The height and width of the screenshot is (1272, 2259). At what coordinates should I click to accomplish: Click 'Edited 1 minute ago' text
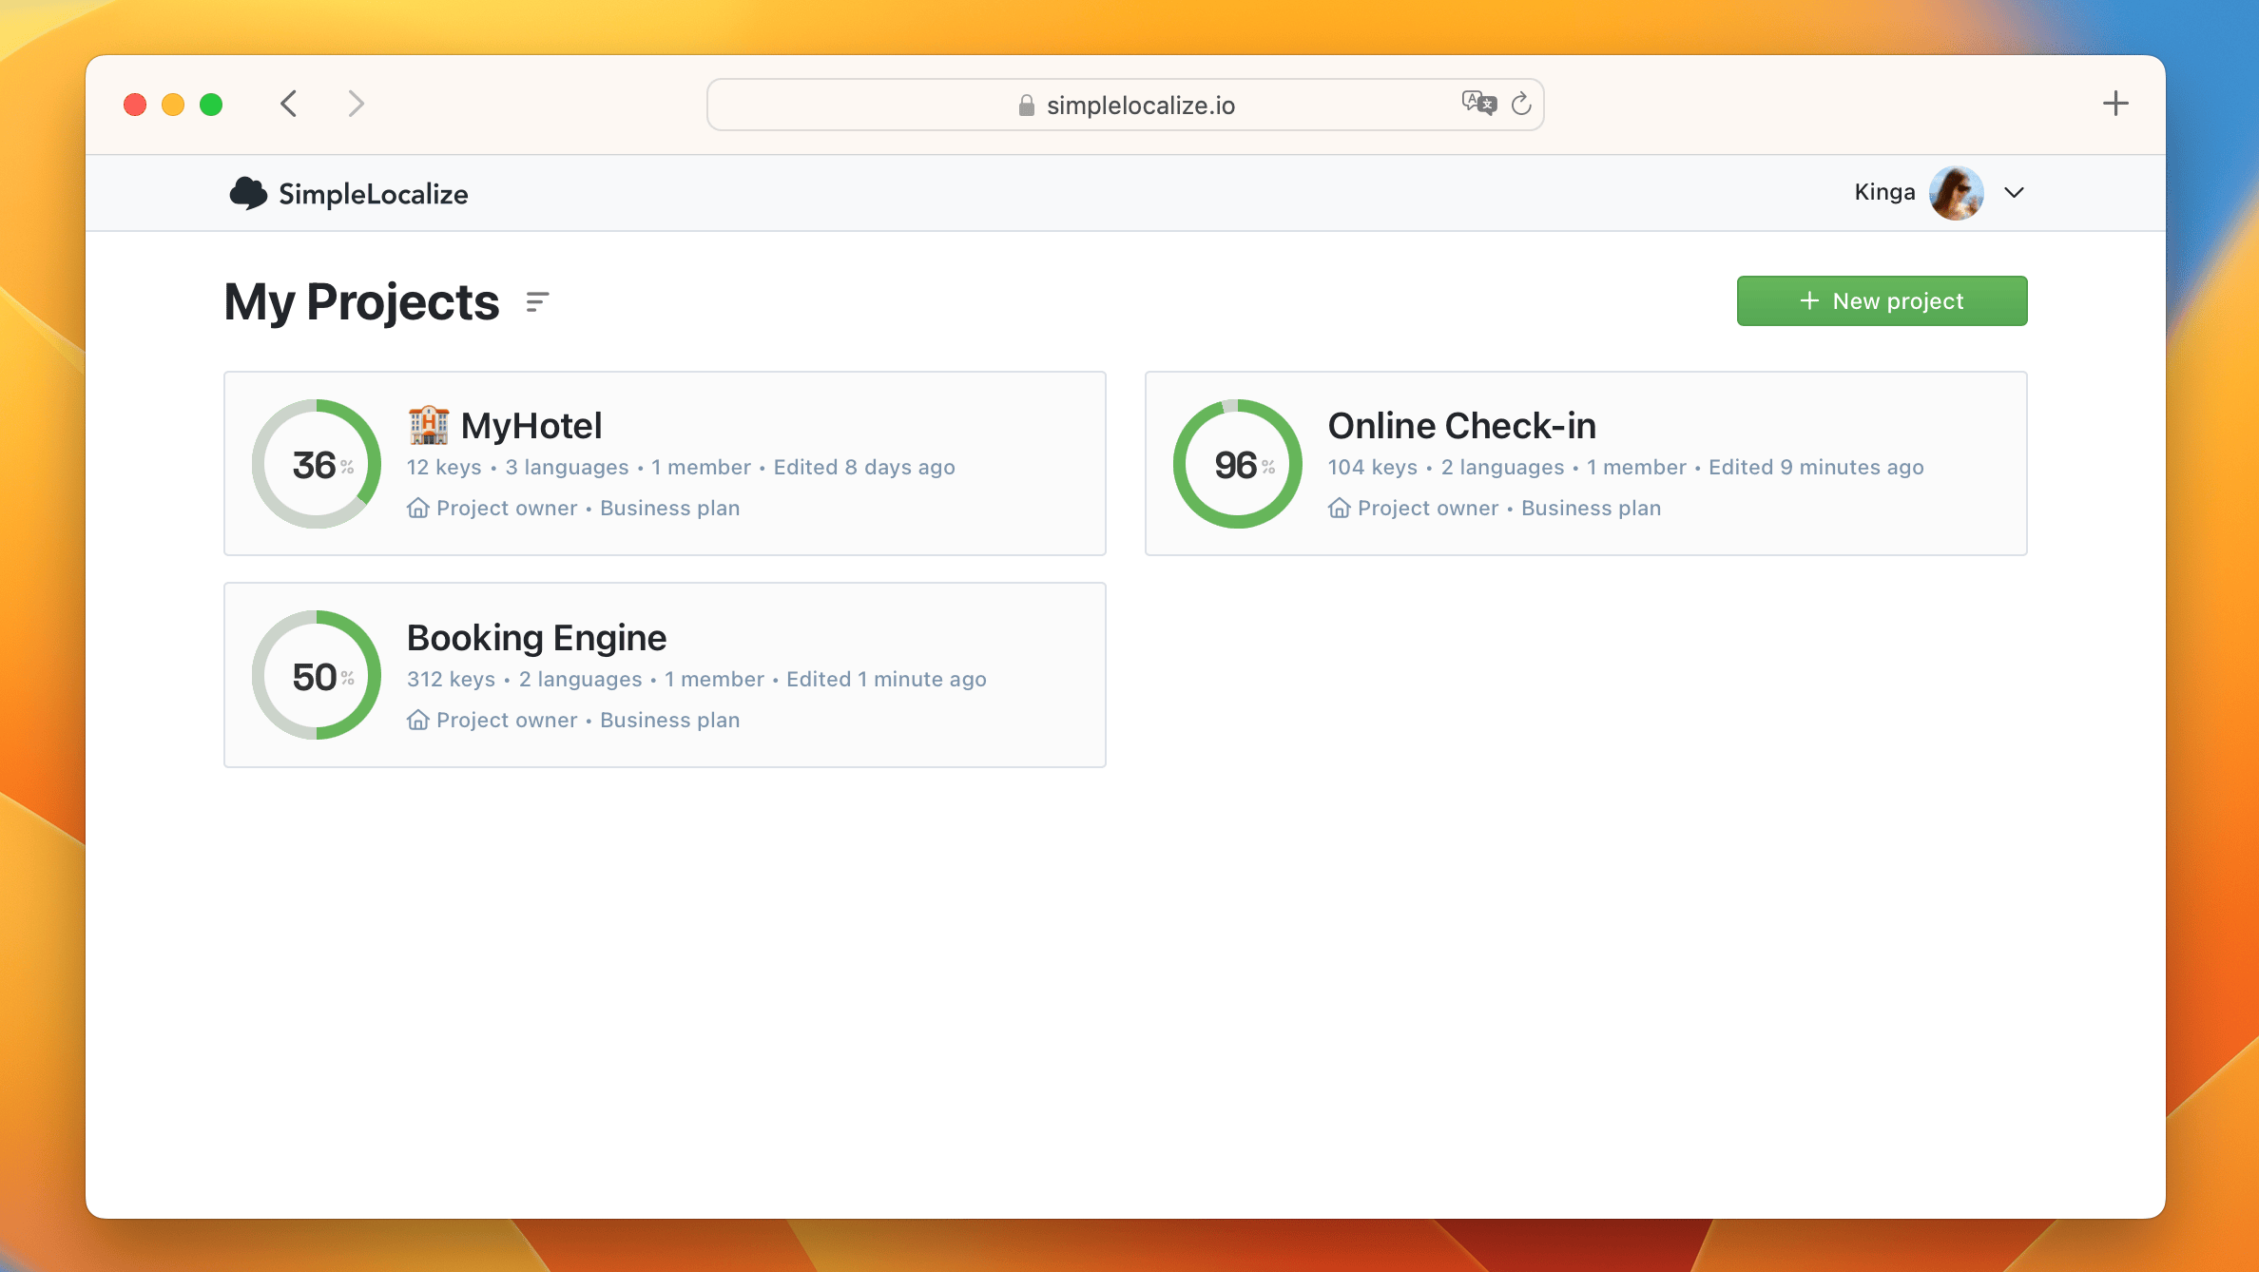(x=886, y=679)
